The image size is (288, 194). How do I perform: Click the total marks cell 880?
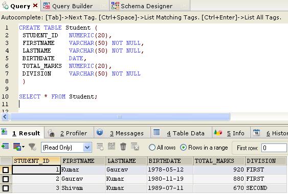(x=219, y=179)
